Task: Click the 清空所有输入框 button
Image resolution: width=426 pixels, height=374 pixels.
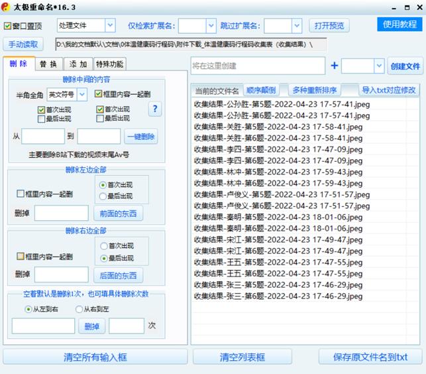Action: pyautogui.click(x=95, y=357)
